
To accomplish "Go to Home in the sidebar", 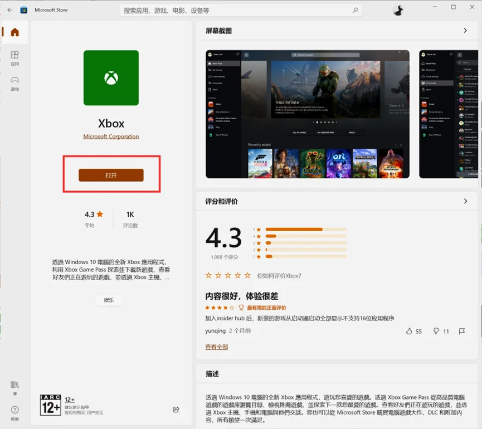I will tap(14, 32).
